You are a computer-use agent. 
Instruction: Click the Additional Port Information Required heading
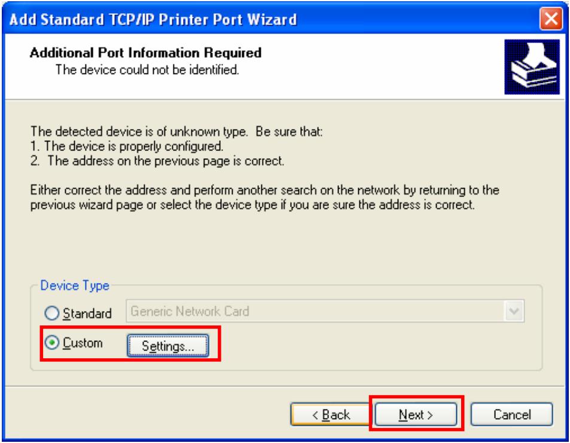(x=145, y=53)
